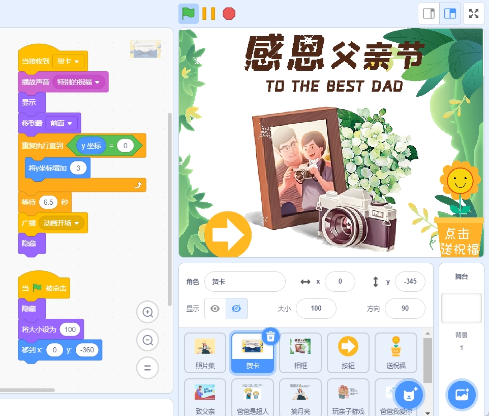
Task: Zoom out of the code workspace
Action: click(x=148, y=340)
